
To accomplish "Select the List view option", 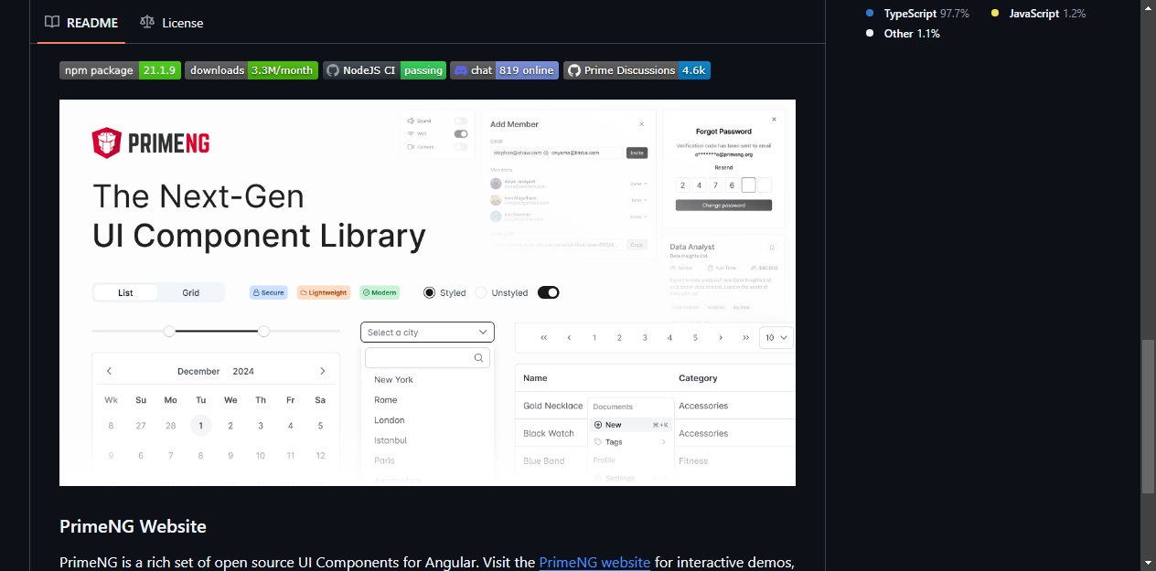I will pos(125,292).
